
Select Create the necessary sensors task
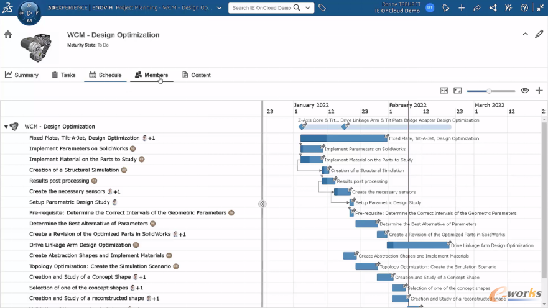(67, 191)
